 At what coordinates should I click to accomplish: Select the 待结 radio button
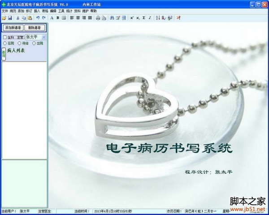(19, 43)
